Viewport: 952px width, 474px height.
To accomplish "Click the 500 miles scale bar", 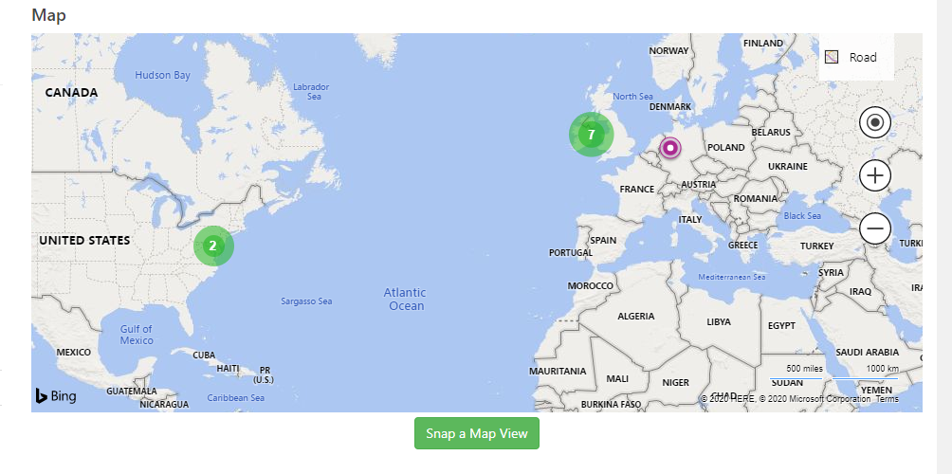I will [796, 373].
